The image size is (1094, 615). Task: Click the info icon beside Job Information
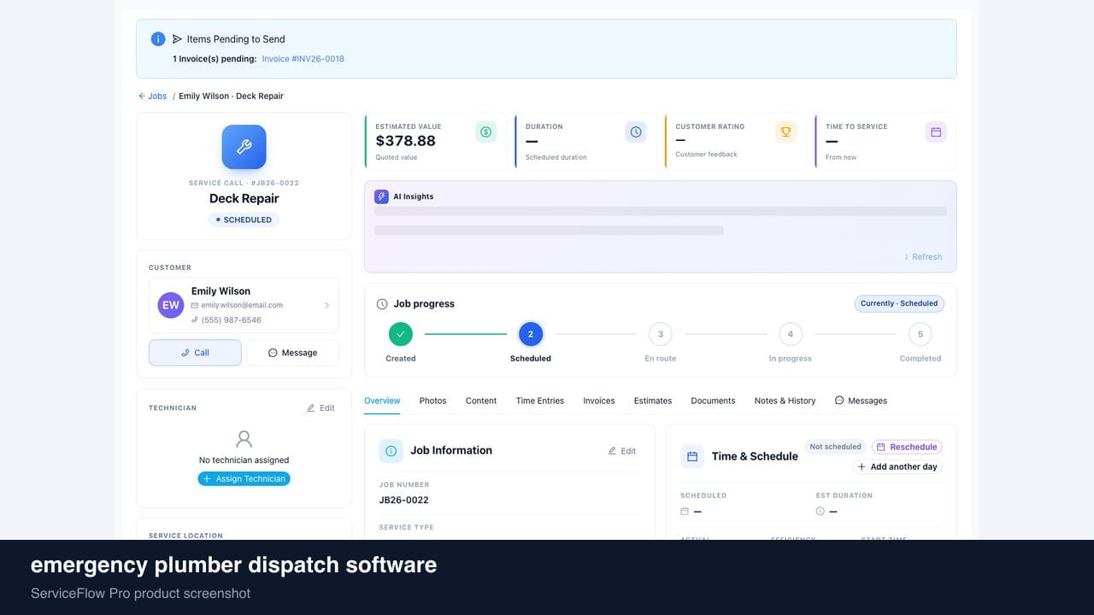coord(391,451)
